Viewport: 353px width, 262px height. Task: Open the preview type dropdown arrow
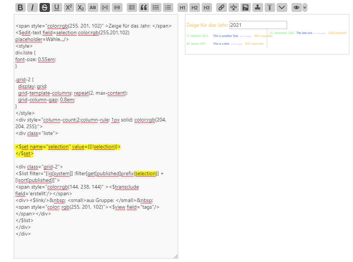coord(305,7)
